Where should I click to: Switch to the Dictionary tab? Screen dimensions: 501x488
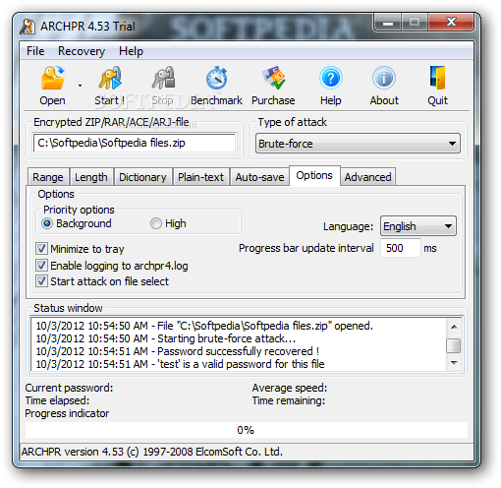(142, 177)
